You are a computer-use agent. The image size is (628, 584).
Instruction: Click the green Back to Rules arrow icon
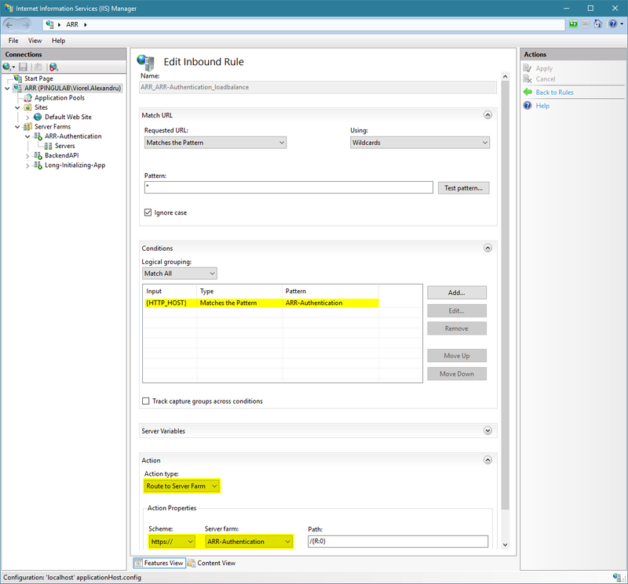click(x=528, y=92)
